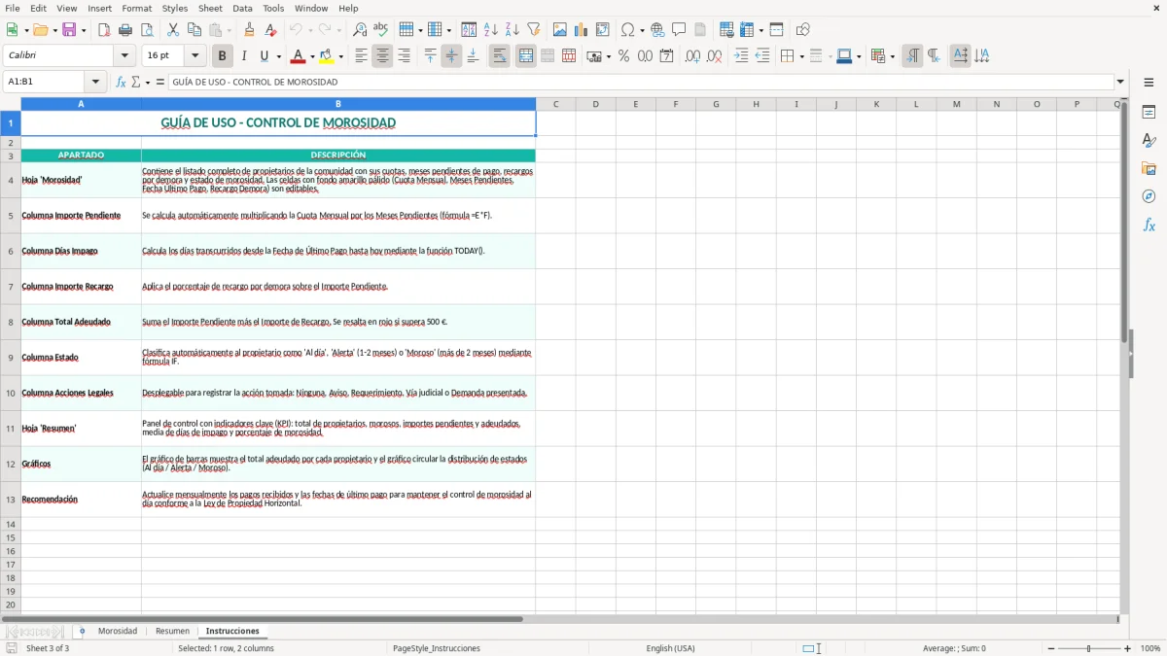Sort ascending A to Z
This screenshot has height=656, width=1167.
[x=491, y=30]
